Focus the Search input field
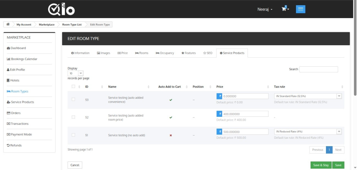 [x=319, y=69]
